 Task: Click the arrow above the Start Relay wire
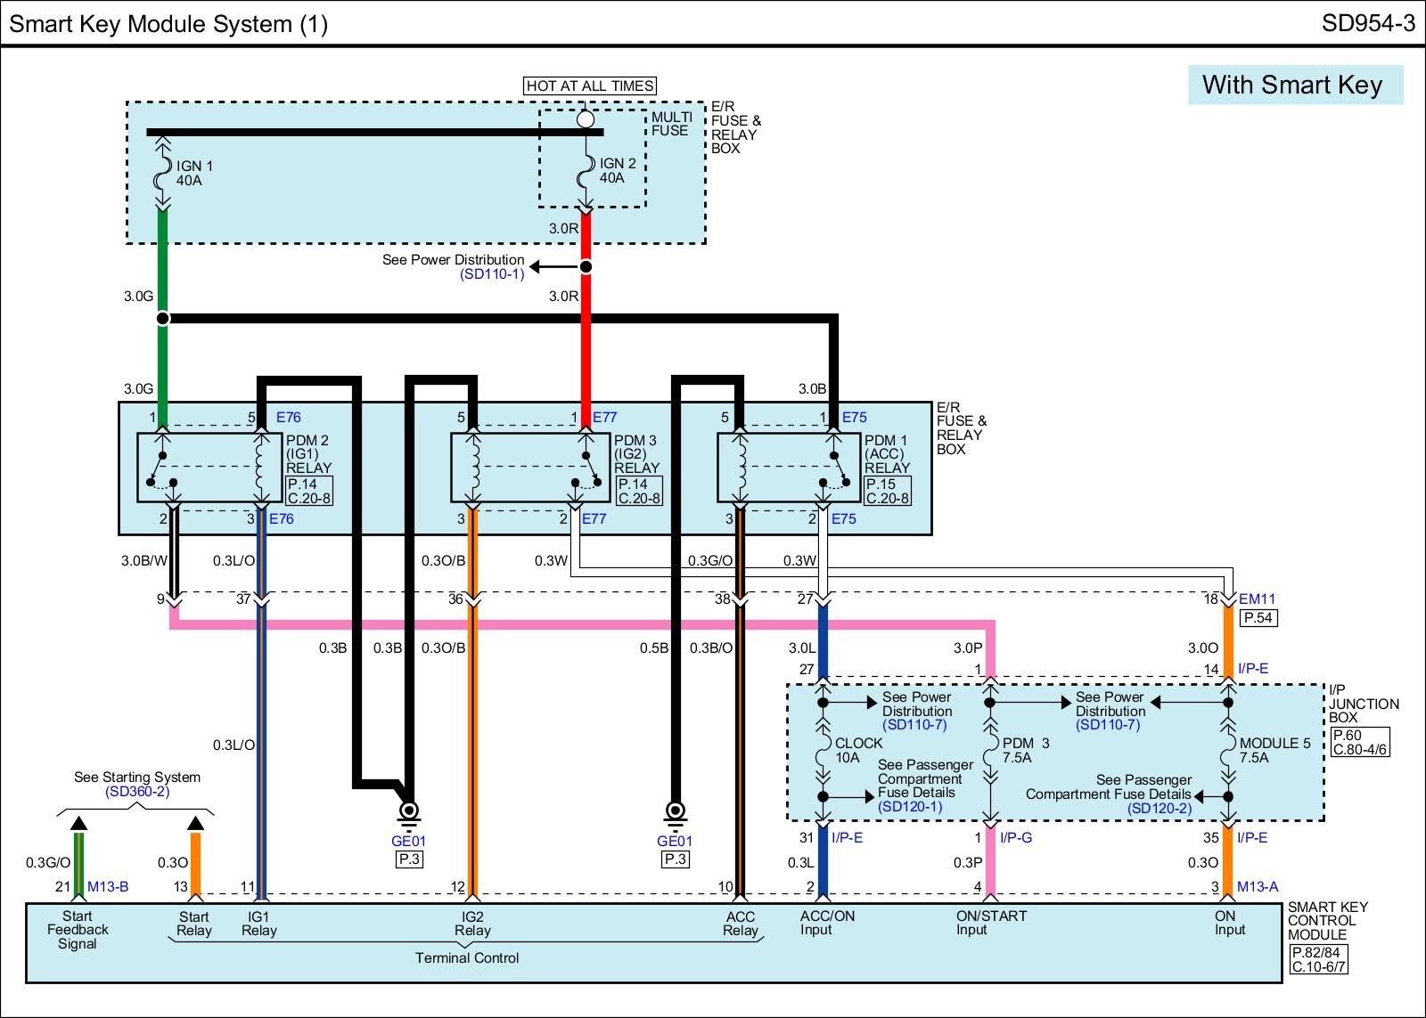coord(196,823)
